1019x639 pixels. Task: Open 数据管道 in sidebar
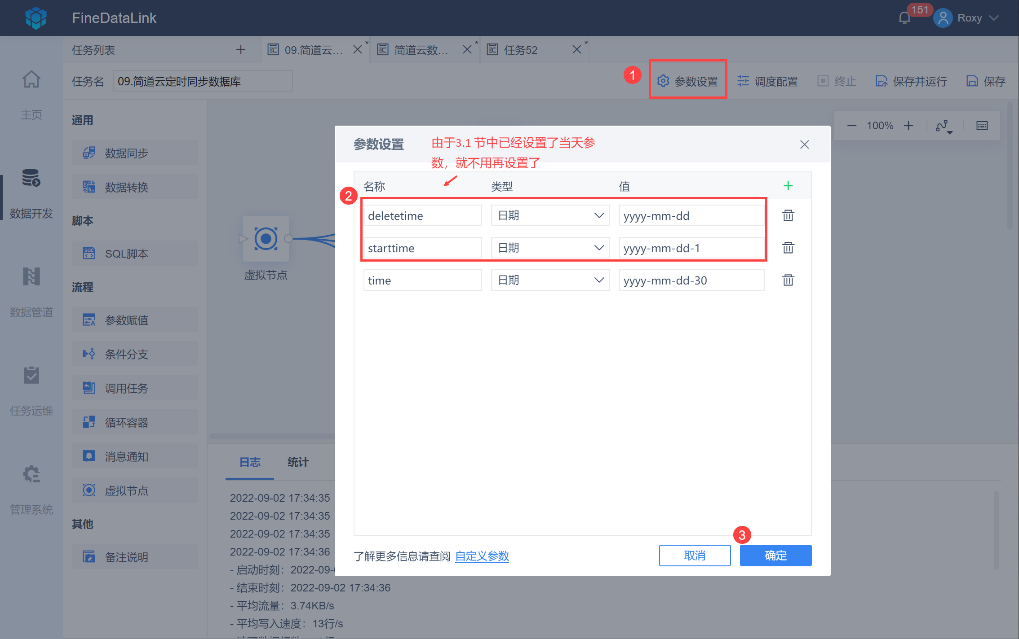pyautogui.click(x=31, y=293)
